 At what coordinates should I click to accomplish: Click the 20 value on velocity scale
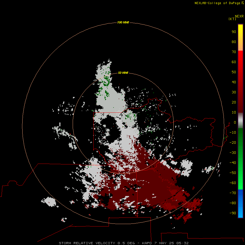(x=234, y=102)
